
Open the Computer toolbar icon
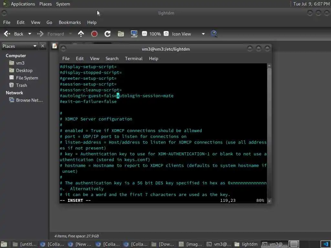pyautogui.click(x=134, y=34)
